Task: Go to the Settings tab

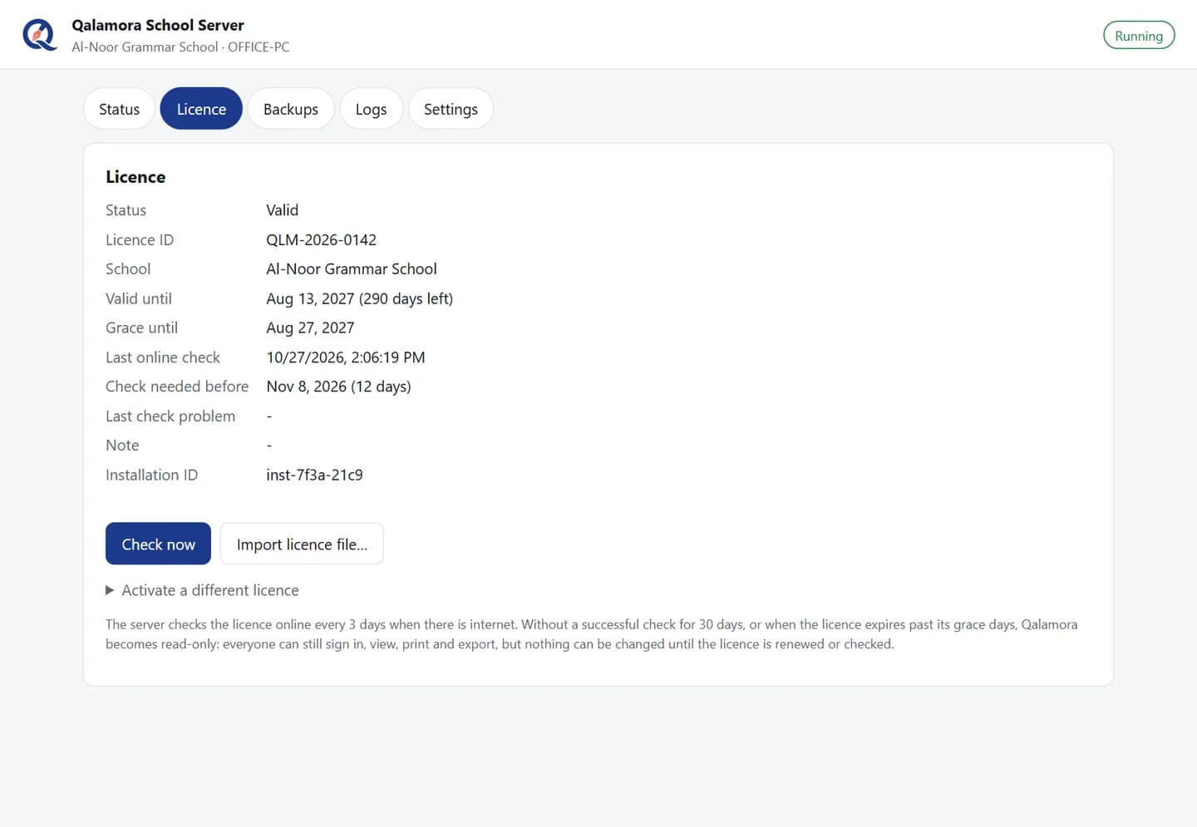Action: click(x=451, y=109)
